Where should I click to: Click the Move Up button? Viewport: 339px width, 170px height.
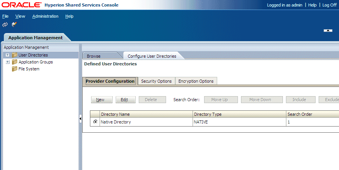click(x=221, y=100)
